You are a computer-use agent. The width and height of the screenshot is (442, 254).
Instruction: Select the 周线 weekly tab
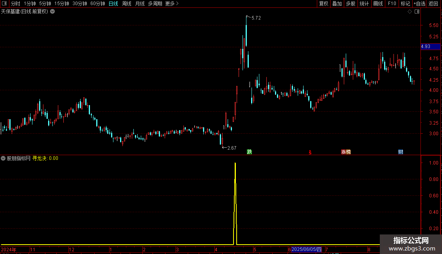coord(127,4)
